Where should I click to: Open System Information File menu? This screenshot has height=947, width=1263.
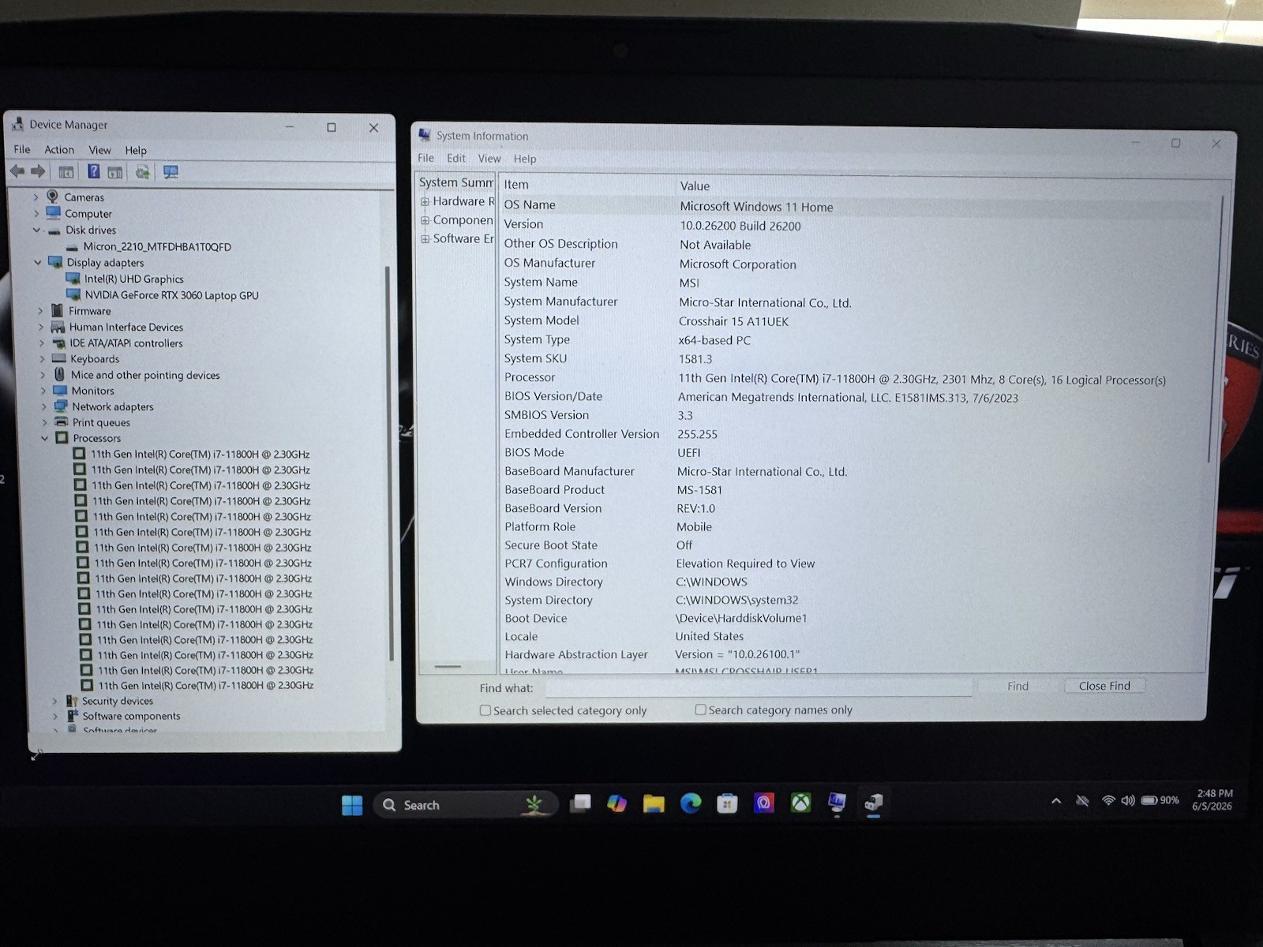[x=426, y=158]
